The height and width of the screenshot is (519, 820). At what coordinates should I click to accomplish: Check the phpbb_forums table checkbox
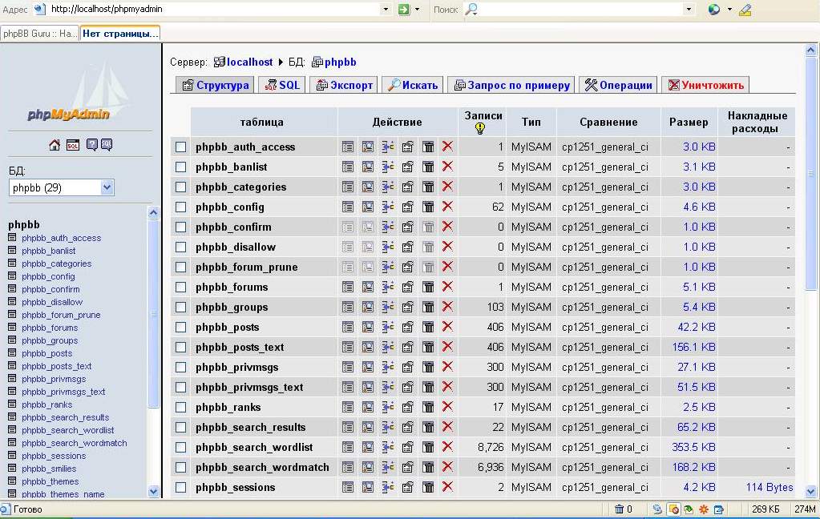(181, 288)
